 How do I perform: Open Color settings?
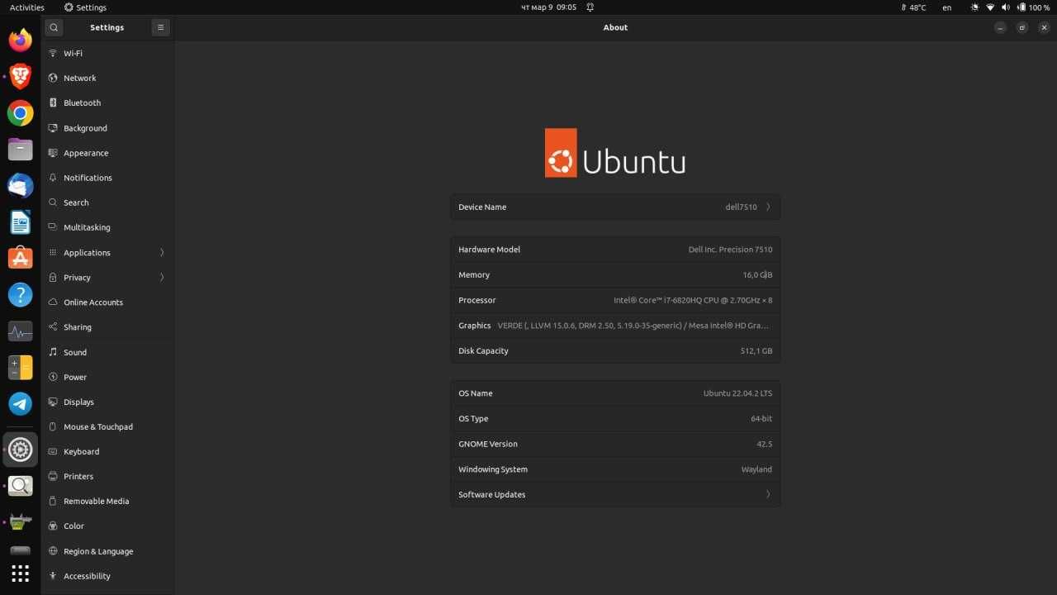pos(107,526)
